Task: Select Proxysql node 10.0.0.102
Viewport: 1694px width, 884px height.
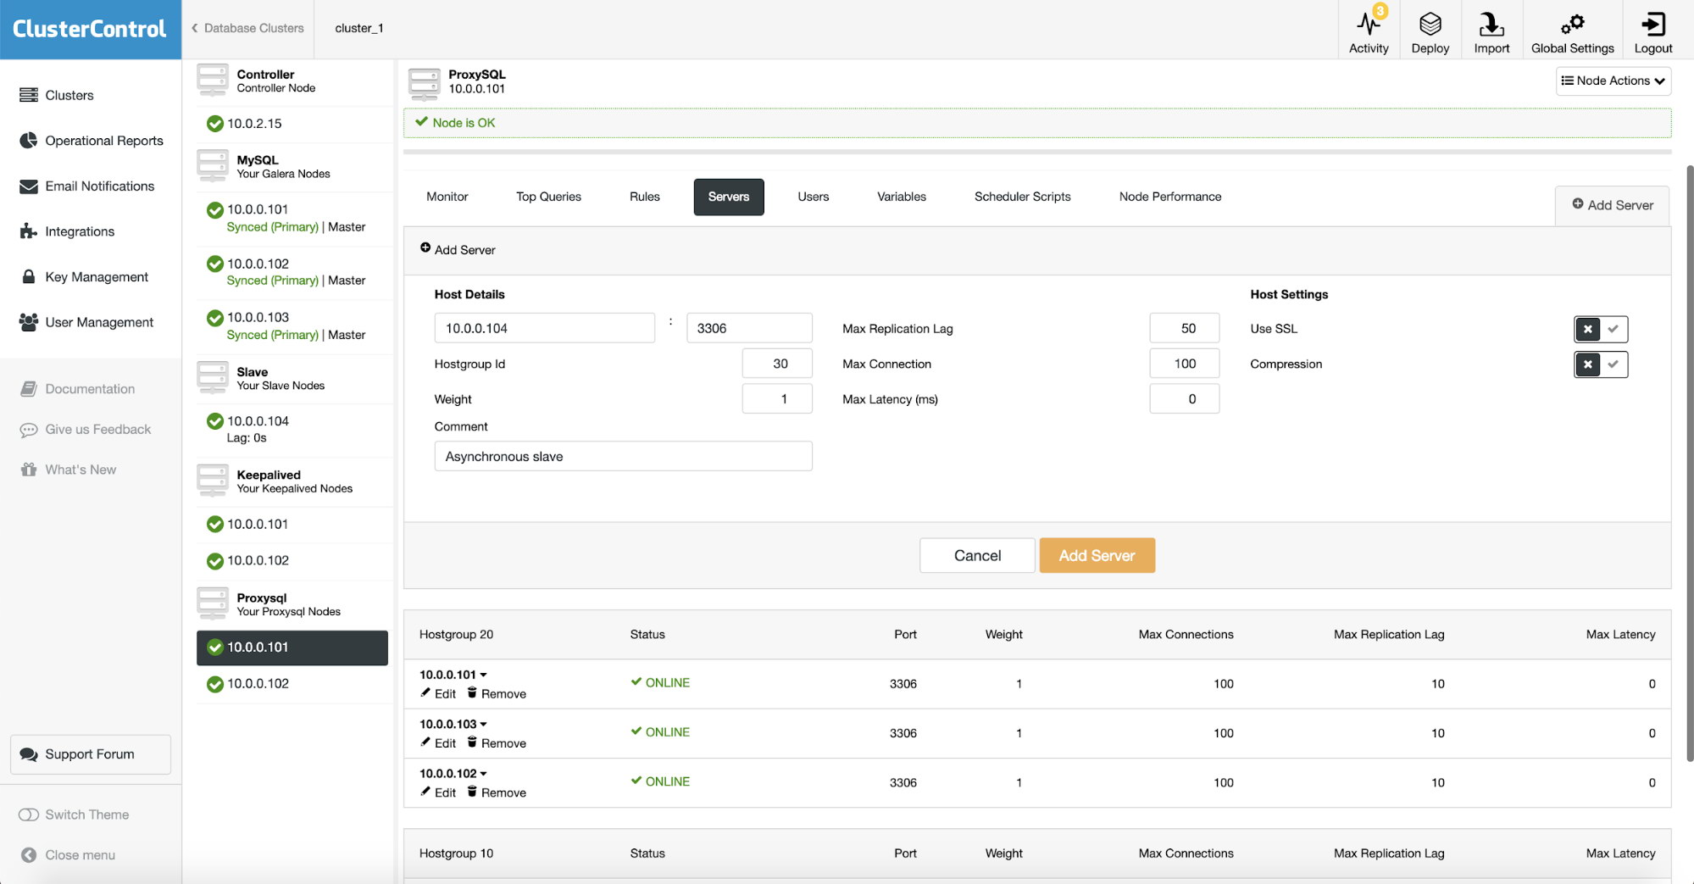Action: pos(292,684)
